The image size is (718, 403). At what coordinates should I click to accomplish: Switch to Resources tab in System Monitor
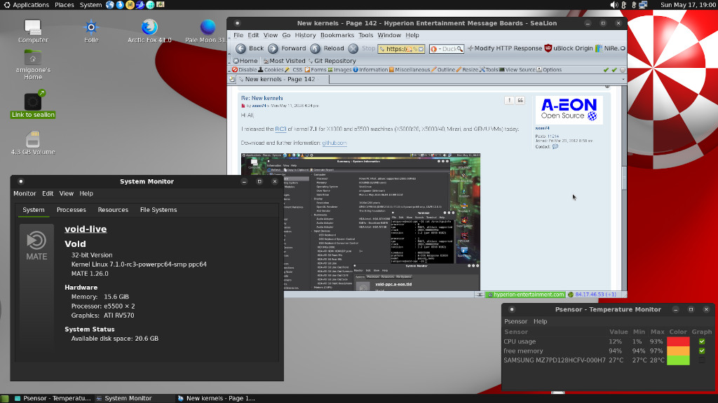coord(113,210)
